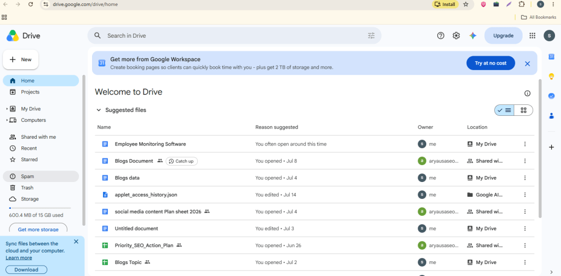Open the Drive logo home link
The image size is (561, 276).
point(23,36)
